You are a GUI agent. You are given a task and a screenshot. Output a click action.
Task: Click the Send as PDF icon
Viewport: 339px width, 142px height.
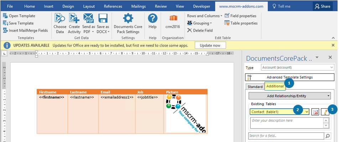click(88, 18)
